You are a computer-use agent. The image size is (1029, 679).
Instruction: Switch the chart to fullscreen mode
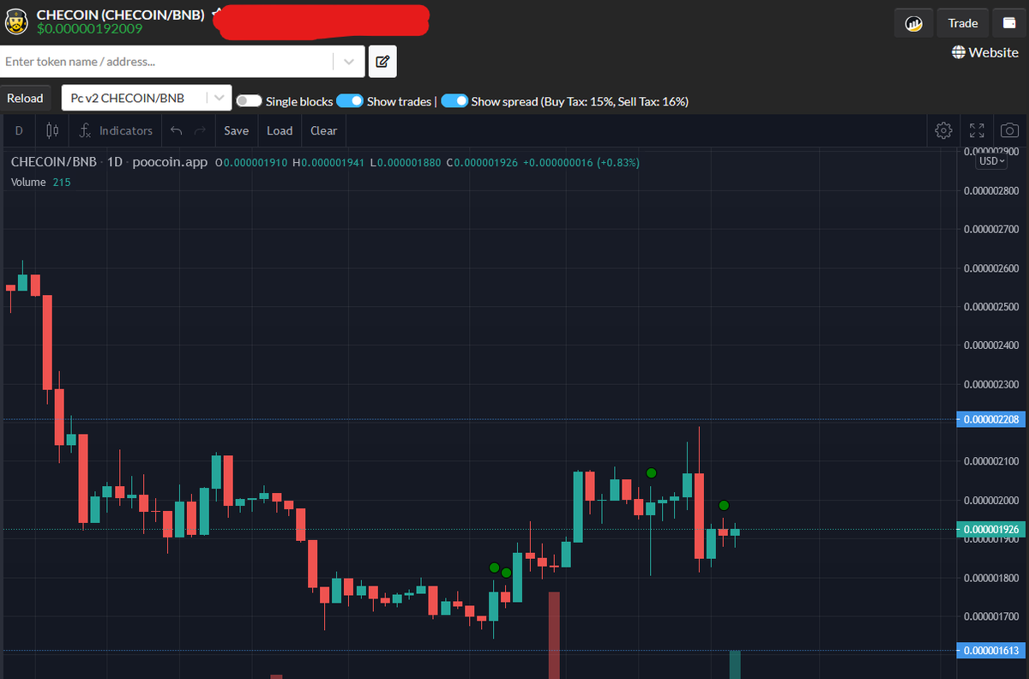coord(977,130)
